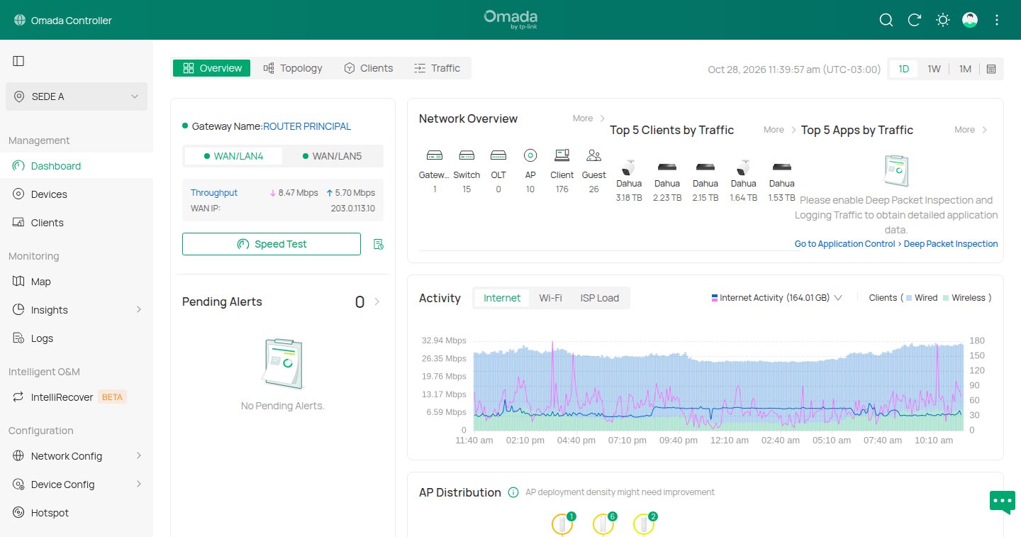Select the Client count icon
The image size is (1021, 537).
tap(562, 155)
